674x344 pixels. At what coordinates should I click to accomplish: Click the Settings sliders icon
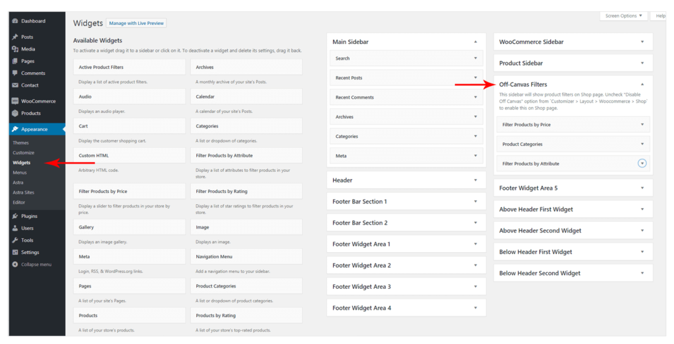15,252
